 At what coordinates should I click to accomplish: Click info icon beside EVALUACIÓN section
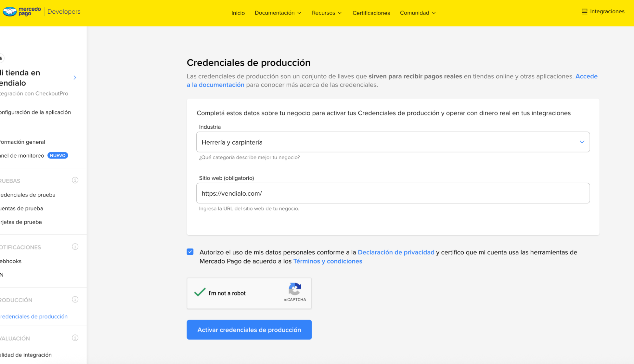(75, 338)
